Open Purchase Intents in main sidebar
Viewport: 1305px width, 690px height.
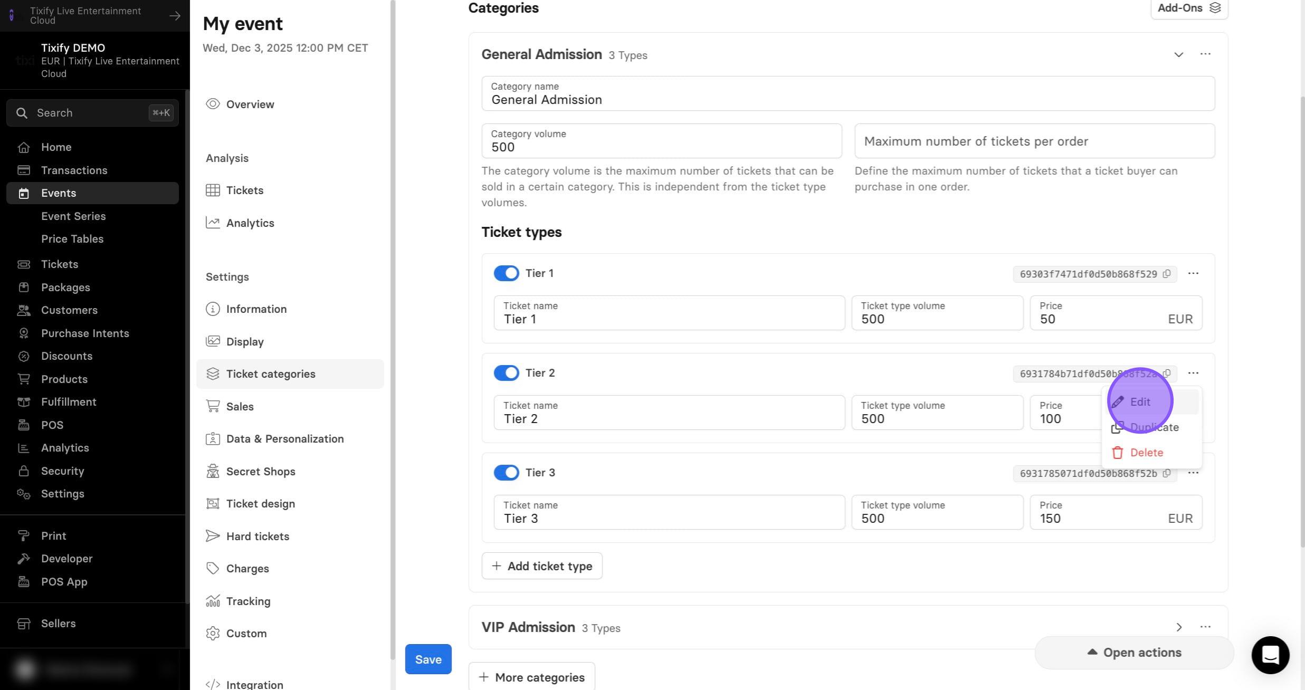pyautogui.click(x=92, y=333)
